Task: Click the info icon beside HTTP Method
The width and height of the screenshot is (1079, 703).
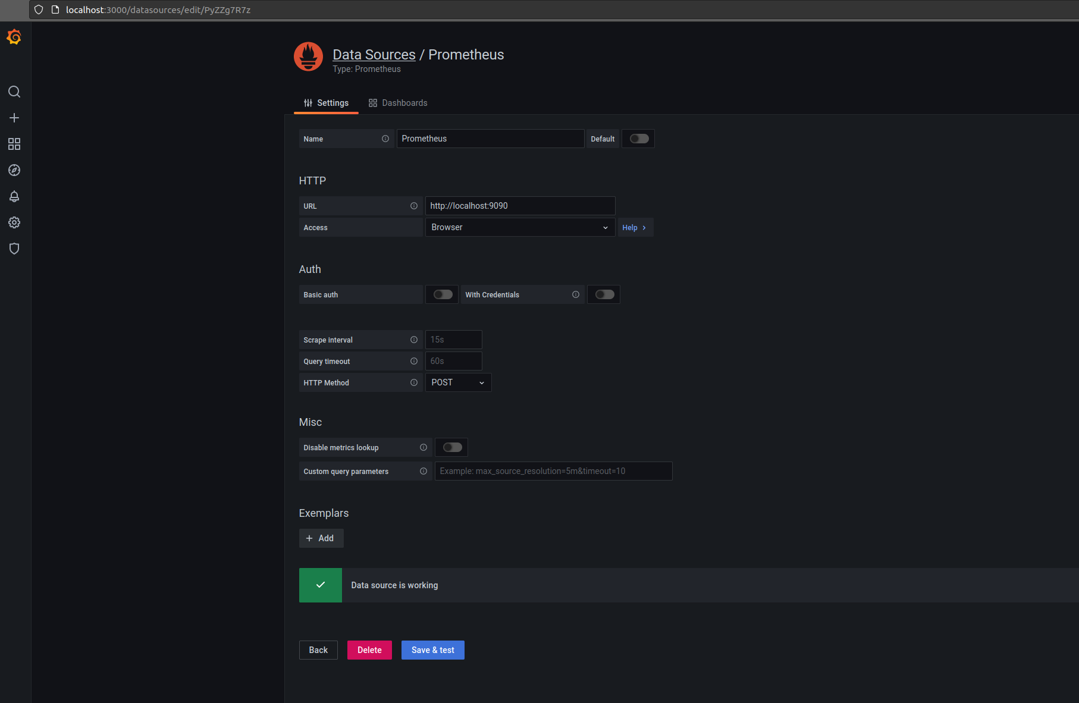Action: click(414, 382)
